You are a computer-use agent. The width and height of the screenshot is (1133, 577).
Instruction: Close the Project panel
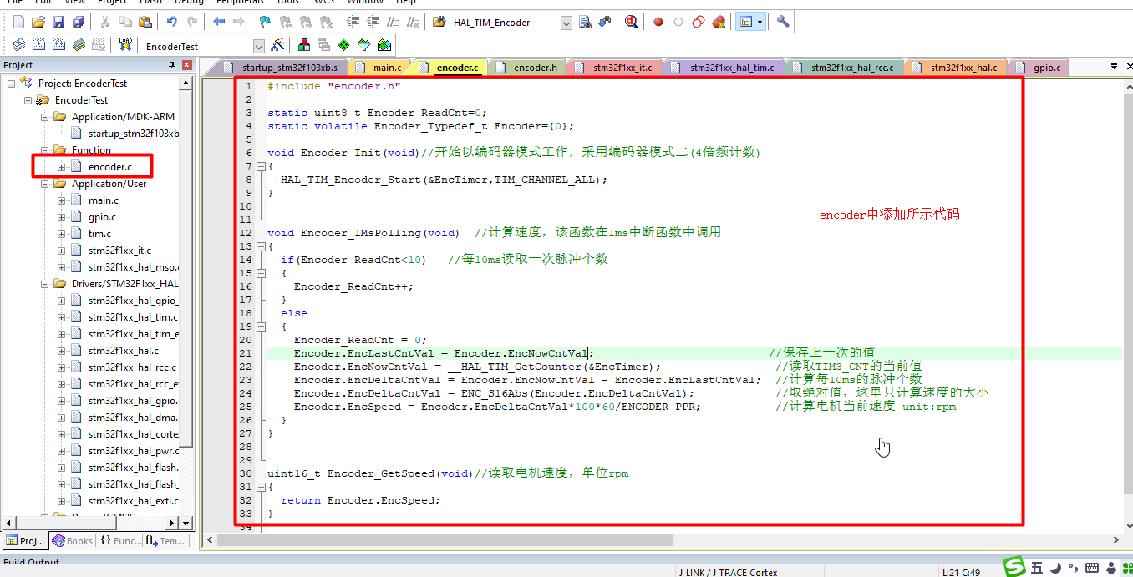pos(187,65)
